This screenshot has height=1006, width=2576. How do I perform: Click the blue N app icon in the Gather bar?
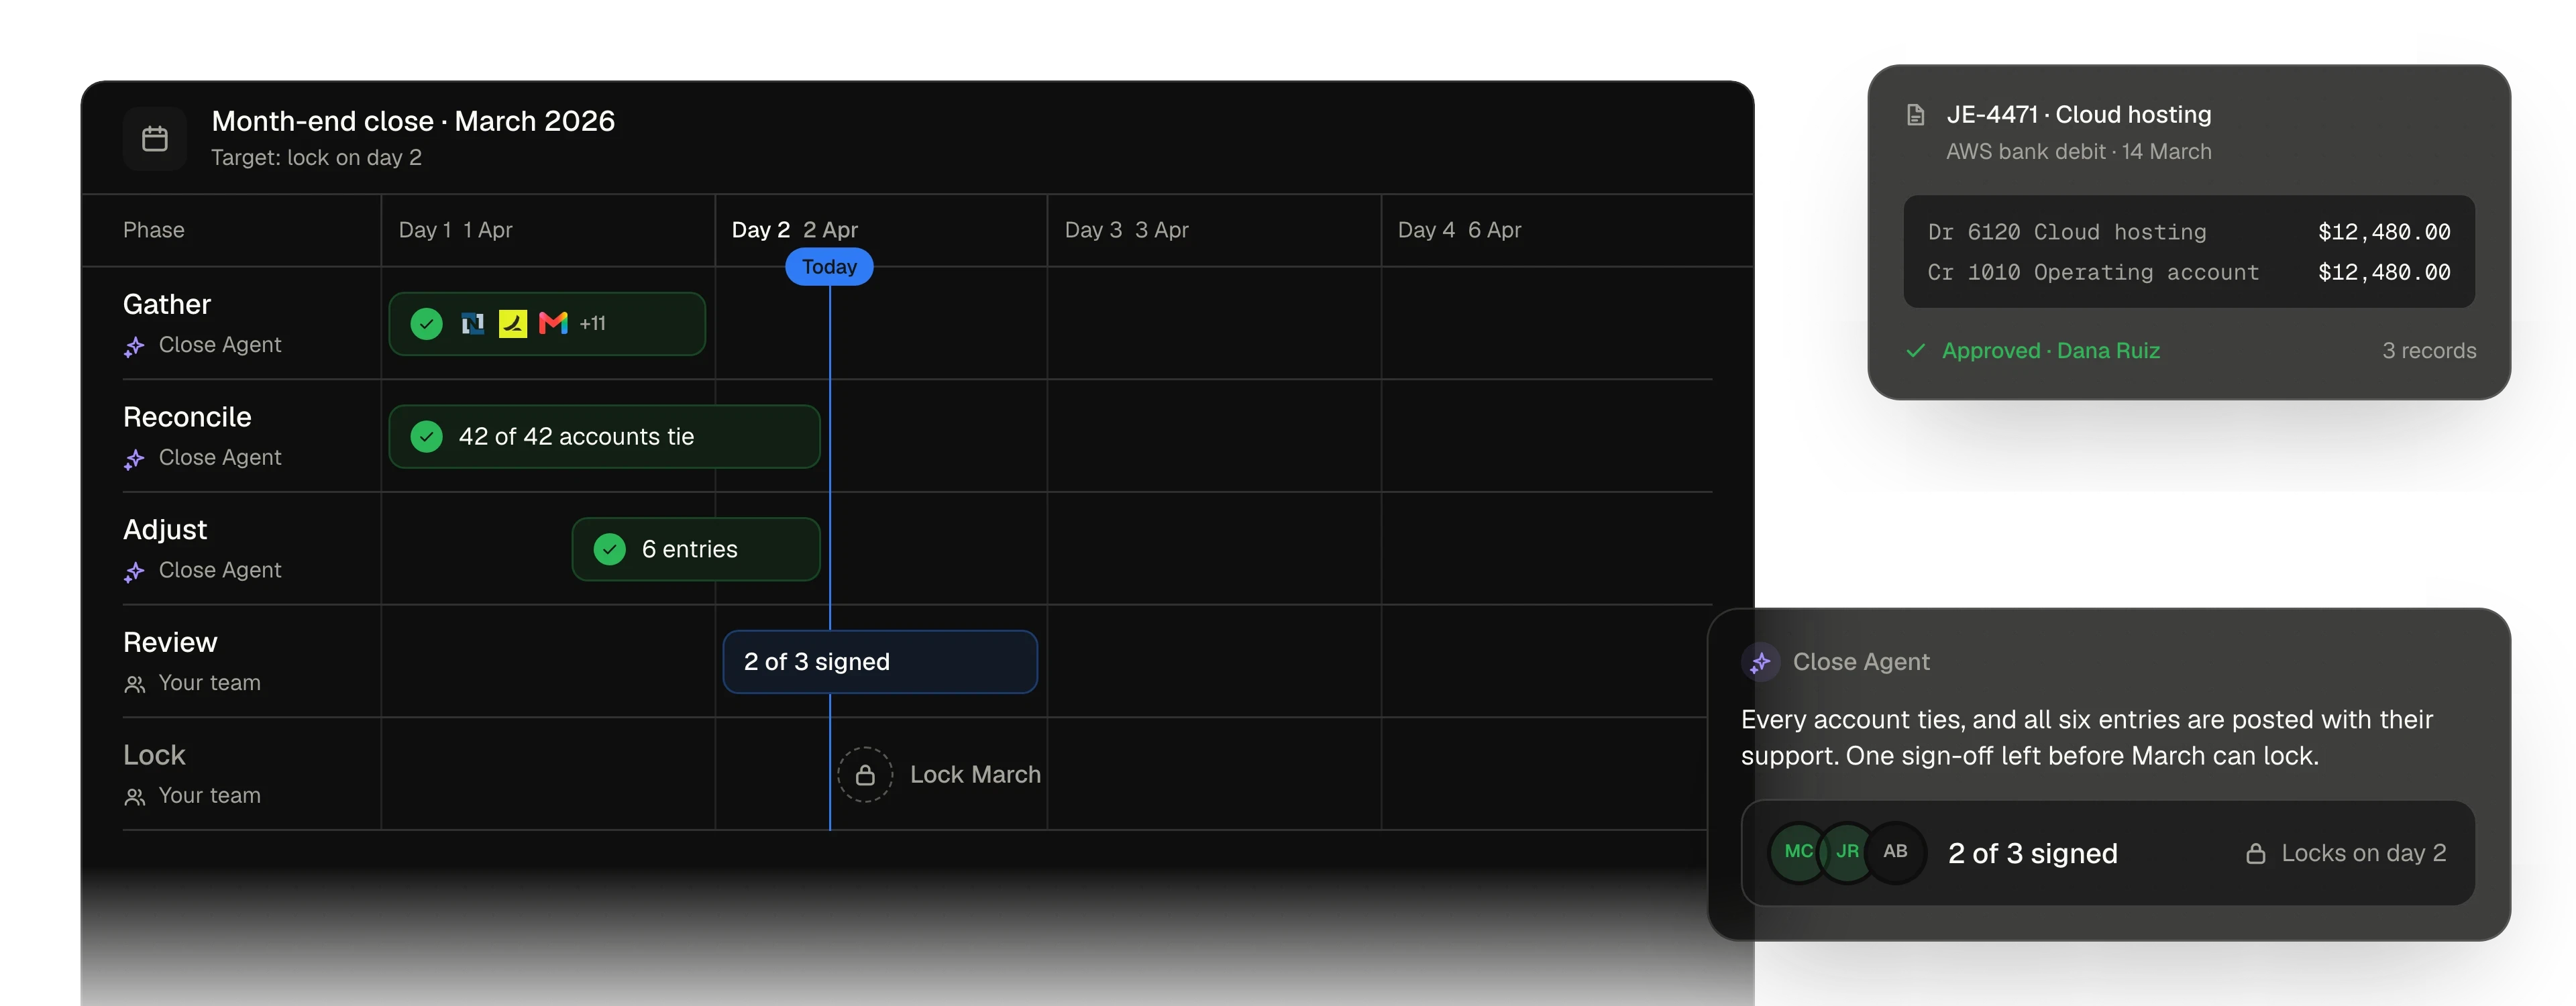pyautogui.click(x=473, y=323)
